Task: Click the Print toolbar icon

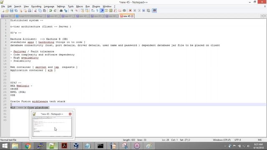Action: coord(30,10)
